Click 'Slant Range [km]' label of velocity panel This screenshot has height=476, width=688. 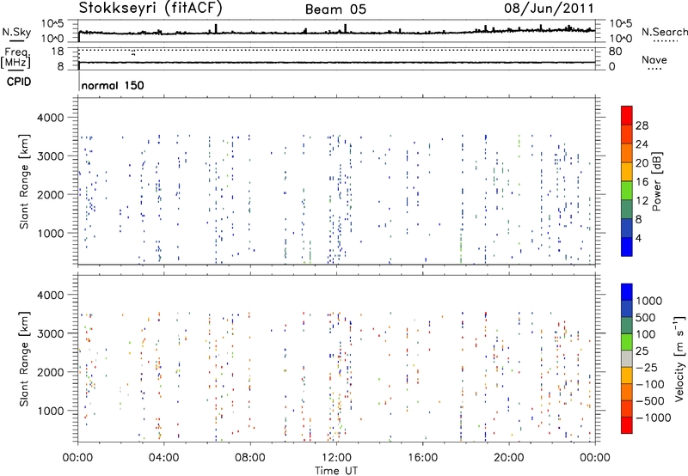24,358
